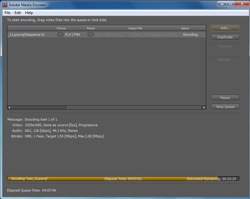Click the Status column header
The height and width of the screenshot is (199, 250).
(x=191, y=28)
